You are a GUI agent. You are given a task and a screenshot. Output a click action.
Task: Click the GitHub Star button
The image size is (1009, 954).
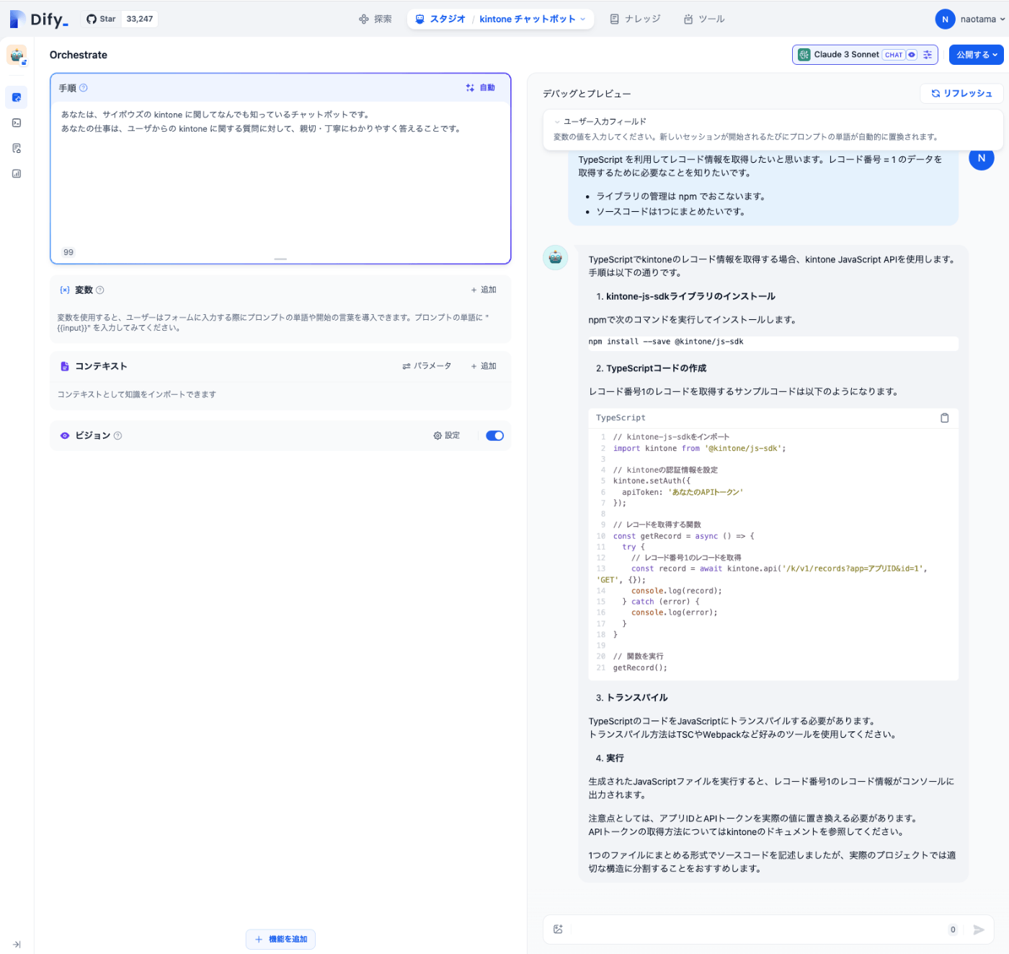click(101, 19)
